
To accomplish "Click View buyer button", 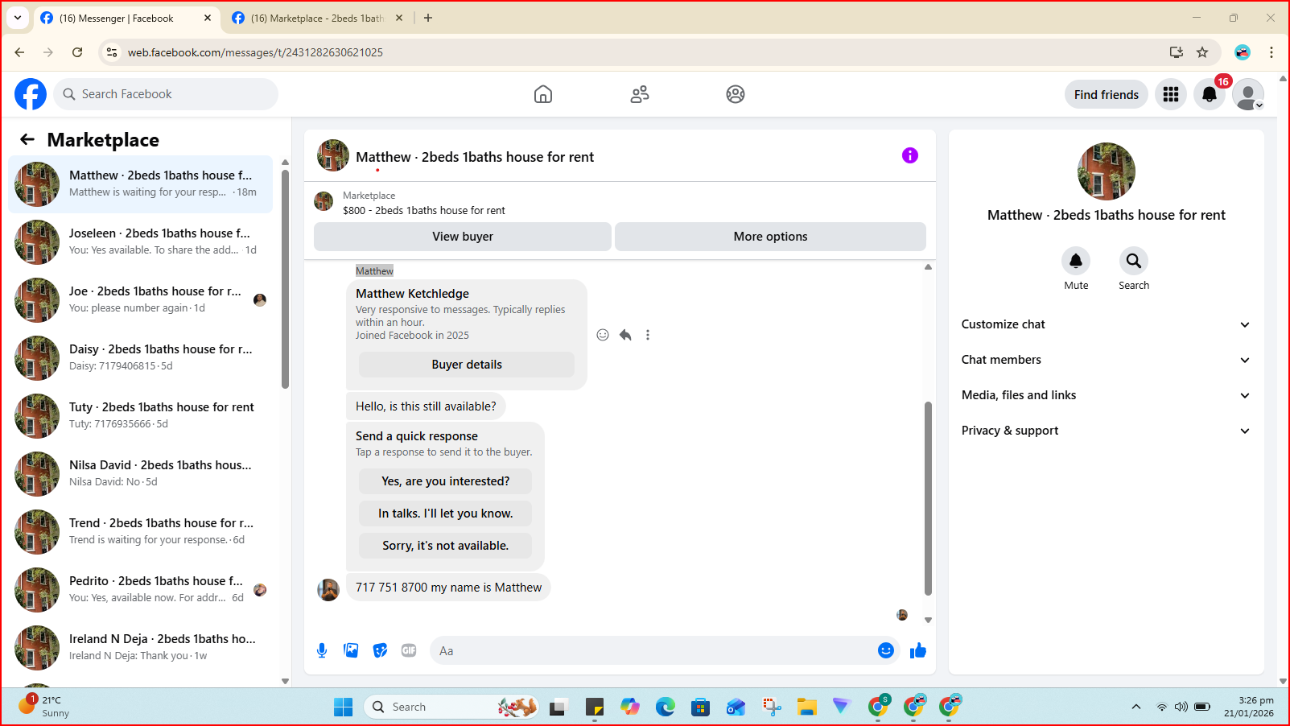I will pos(463,237).
